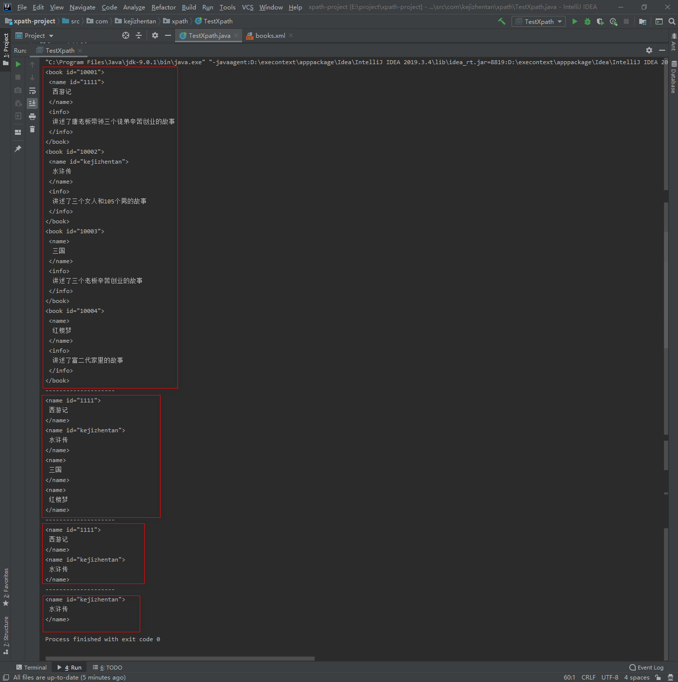Select xpath-project in the breadcrumb
This screenshot has width=678, height=682.
pos(30,21)
